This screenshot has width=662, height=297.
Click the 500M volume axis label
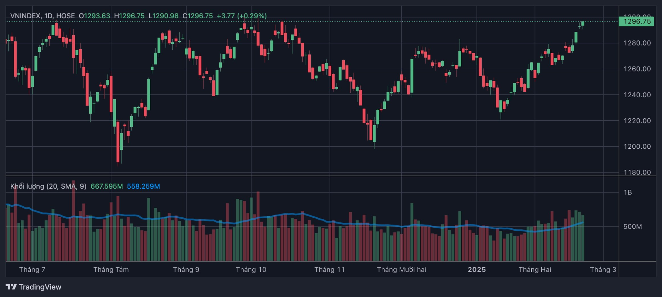coord(633,227)
